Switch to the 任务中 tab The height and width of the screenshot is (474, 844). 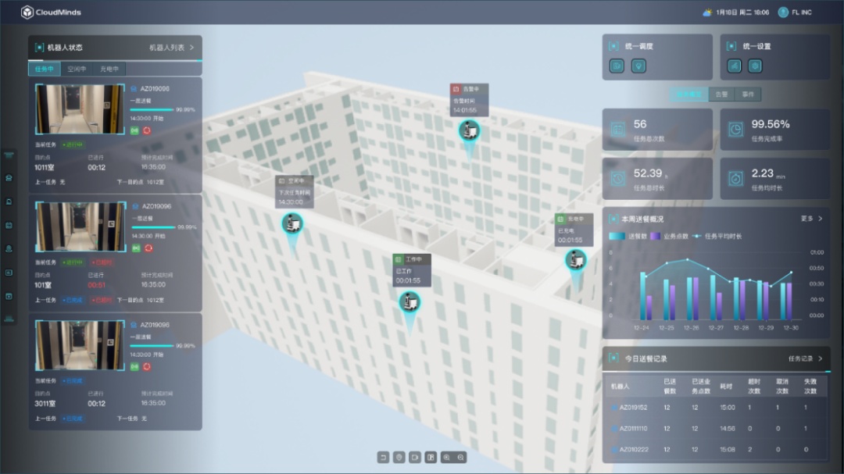click(44, 69)
